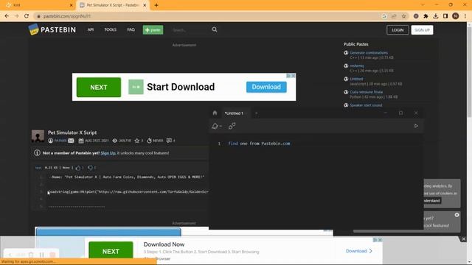Click the share page icon in address bar
Image resolution: width=472 pixels, height=265 pixels.
coord(394,16)
